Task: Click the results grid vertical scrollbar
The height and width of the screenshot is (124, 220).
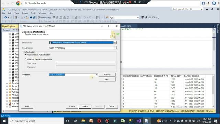Action: (x=213, y=91)
